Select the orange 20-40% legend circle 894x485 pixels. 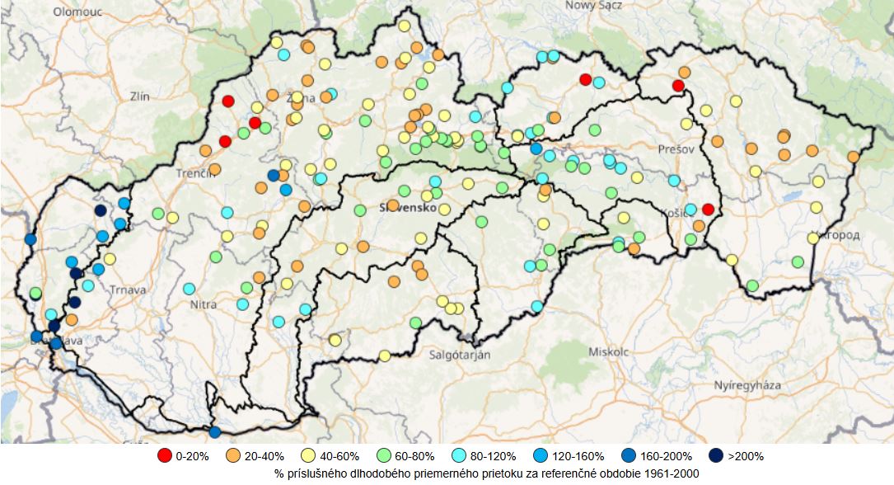233,455
